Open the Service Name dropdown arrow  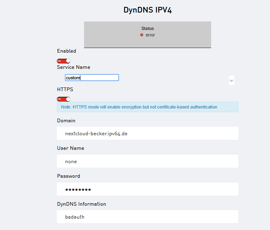click(x=231, y=81)
